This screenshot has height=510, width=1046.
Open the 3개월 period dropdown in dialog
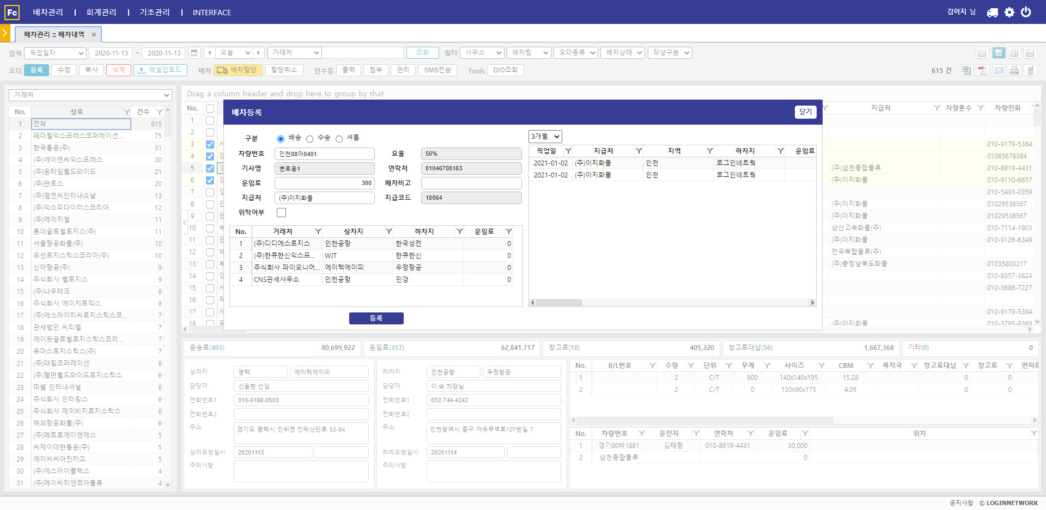(x=545, y=137)
